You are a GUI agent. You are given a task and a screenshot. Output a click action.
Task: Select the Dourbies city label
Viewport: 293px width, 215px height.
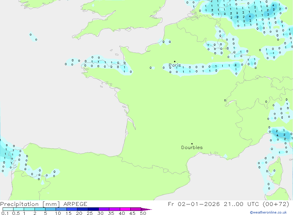[192, 148]
